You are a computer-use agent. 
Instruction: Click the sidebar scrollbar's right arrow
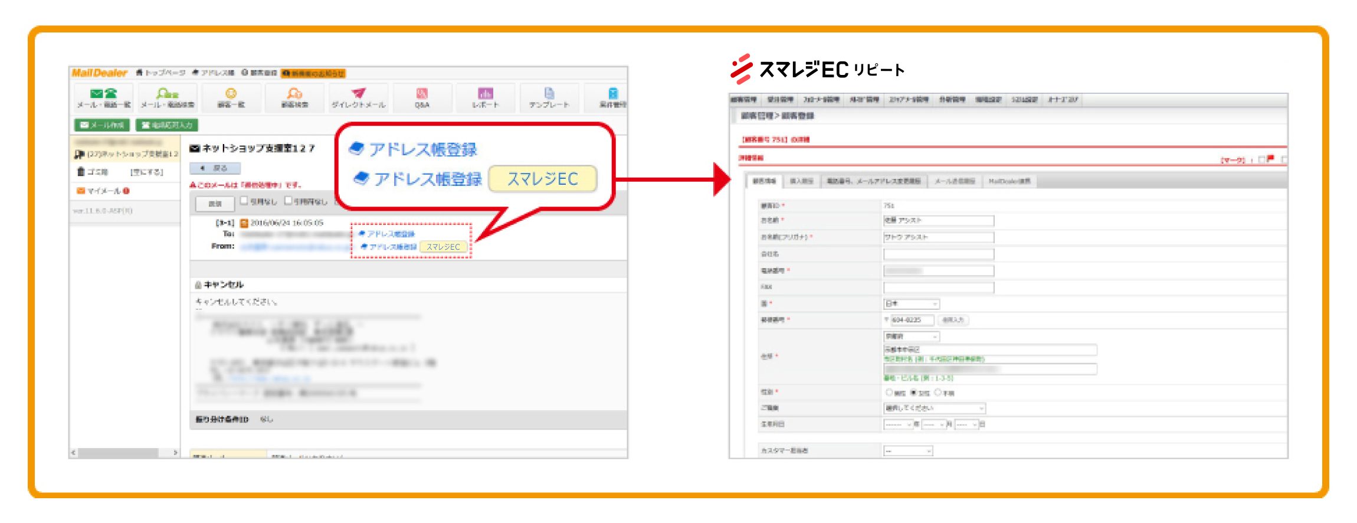click(175, 453)
